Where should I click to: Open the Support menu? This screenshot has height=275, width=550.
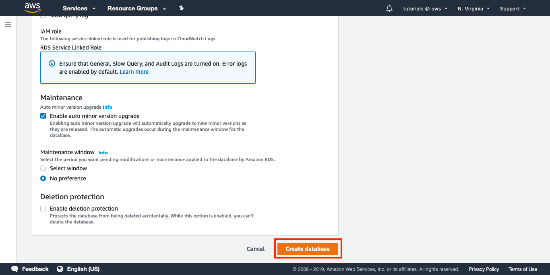[513, 8]
